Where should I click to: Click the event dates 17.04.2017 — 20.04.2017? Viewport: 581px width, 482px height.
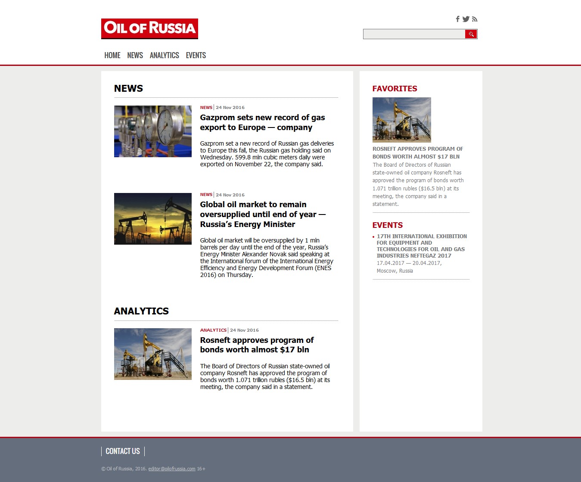tap(409, 263)
